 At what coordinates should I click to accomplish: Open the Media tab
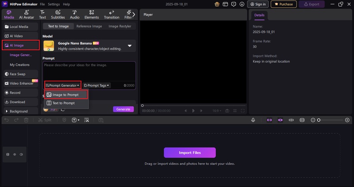pos(9,15)
